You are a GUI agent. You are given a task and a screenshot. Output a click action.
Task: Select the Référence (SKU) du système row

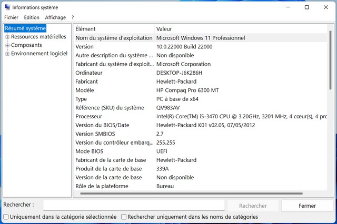pyautogui.click(x=200, y=108)
